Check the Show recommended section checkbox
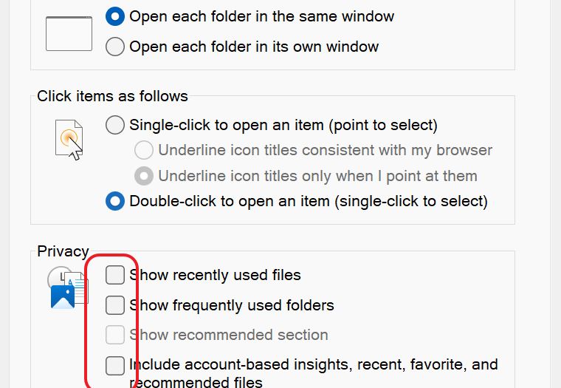Viewport: 561px width, 388px height. click(x=115, y=335)
